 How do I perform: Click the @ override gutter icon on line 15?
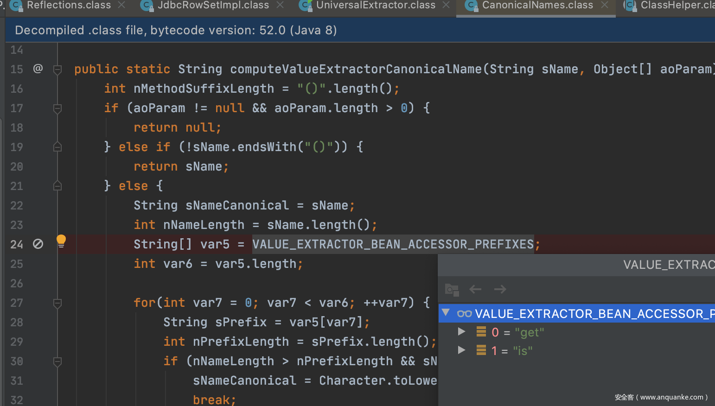click(x=38, y=69)
